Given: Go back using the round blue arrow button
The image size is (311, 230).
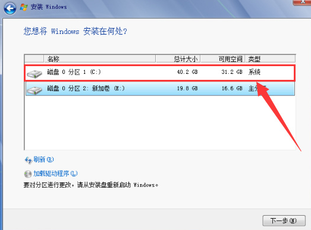Looking at the screenshot, I should point(10,8).
